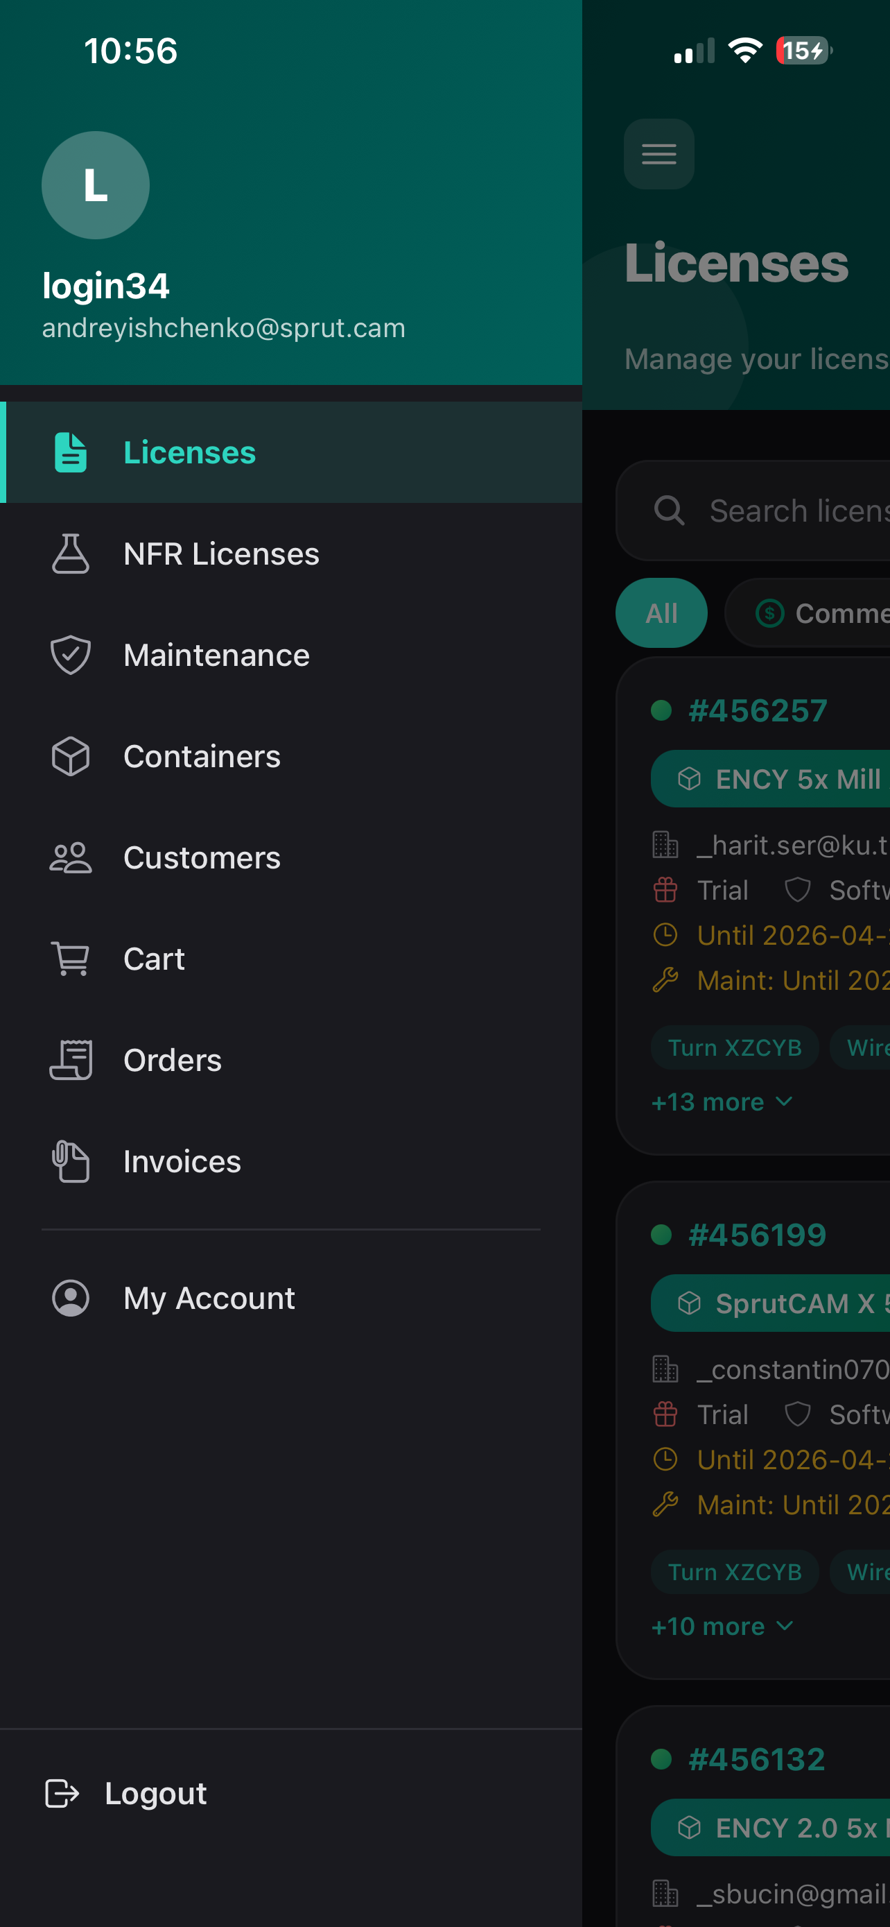The width and height of the screenshot is (890, 1927).
Task: Click the Customers people icon
Action: (x=71, y=857)
